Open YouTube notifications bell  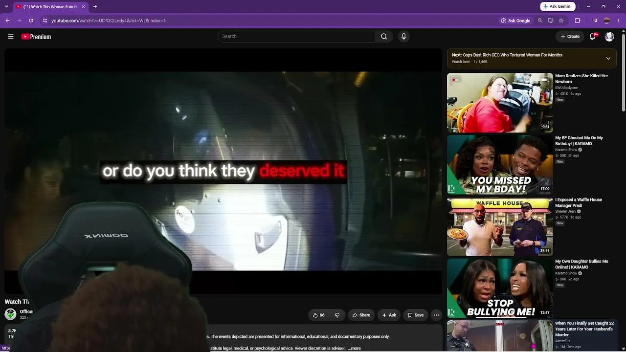pyautogui.click(x=593, y=37)
